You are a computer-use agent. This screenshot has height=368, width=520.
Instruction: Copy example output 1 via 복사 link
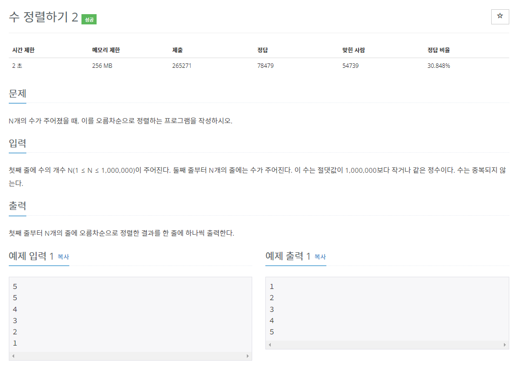click(x=320, y=257)
